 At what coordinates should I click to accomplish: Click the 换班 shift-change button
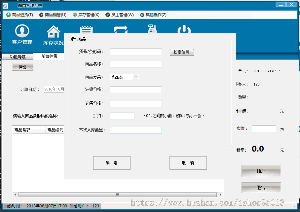22,67
